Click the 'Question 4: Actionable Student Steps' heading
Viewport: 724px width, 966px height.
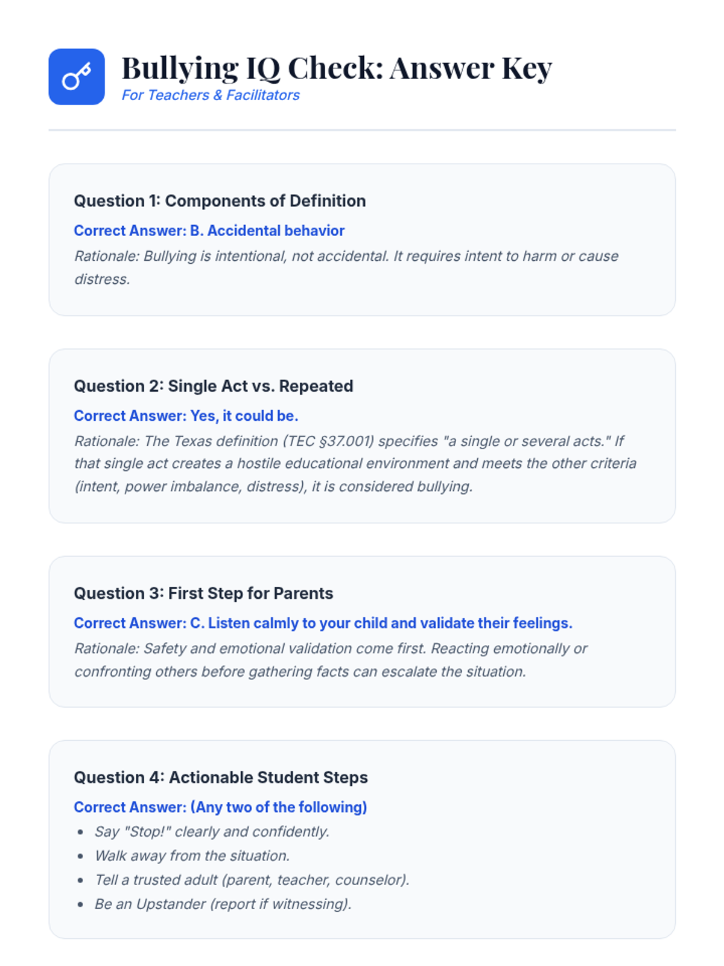(x=221, y=778)
